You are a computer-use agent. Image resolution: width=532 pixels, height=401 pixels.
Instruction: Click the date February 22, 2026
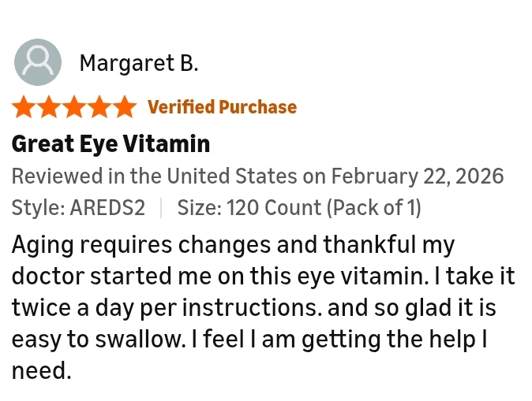pyautogui.click(x=417, y=176)
